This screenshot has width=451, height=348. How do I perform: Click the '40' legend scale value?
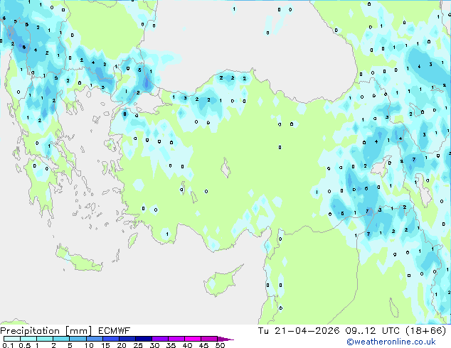[187, 345]
